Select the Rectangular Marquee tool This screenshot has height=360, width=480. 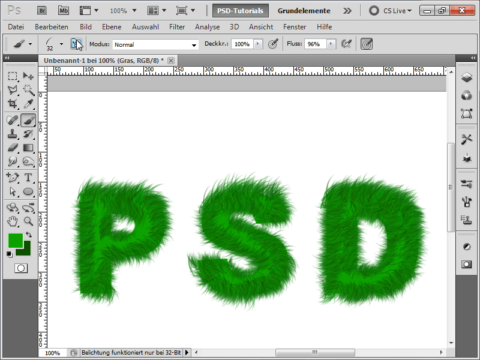[x=13, y=76]
